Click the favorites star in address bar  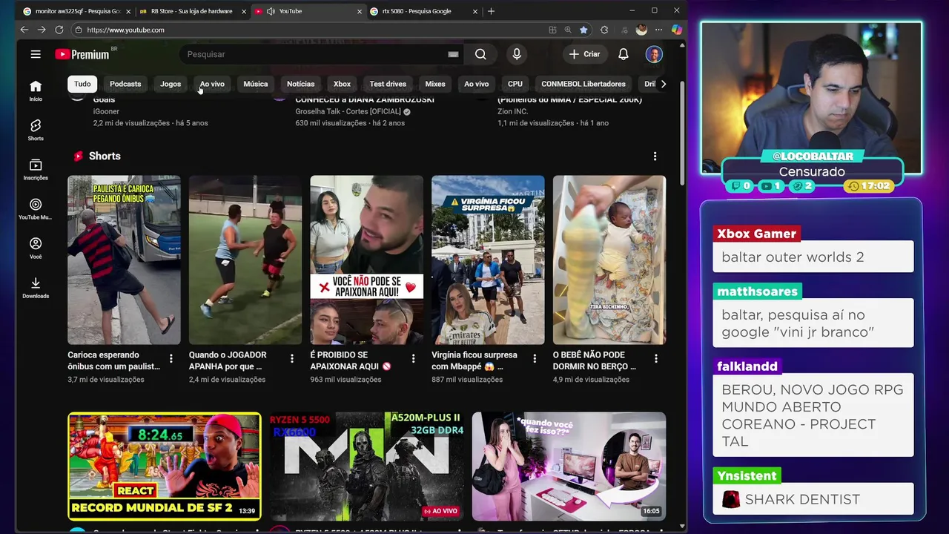coord(583,30)
